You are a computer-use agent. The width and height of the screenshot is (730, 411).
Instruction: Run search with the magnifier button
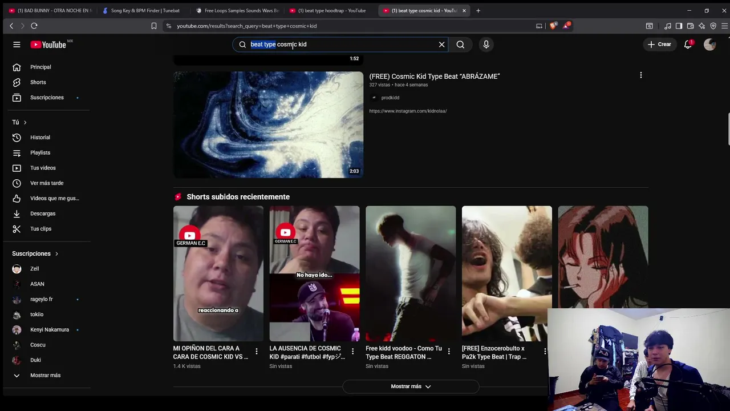460,45
